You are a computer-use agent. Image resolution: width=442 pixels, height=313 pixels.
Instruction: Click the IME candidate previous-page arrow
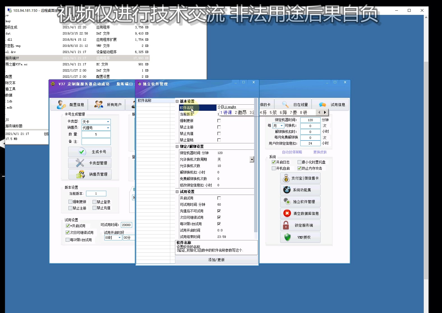tap(319, 112)
